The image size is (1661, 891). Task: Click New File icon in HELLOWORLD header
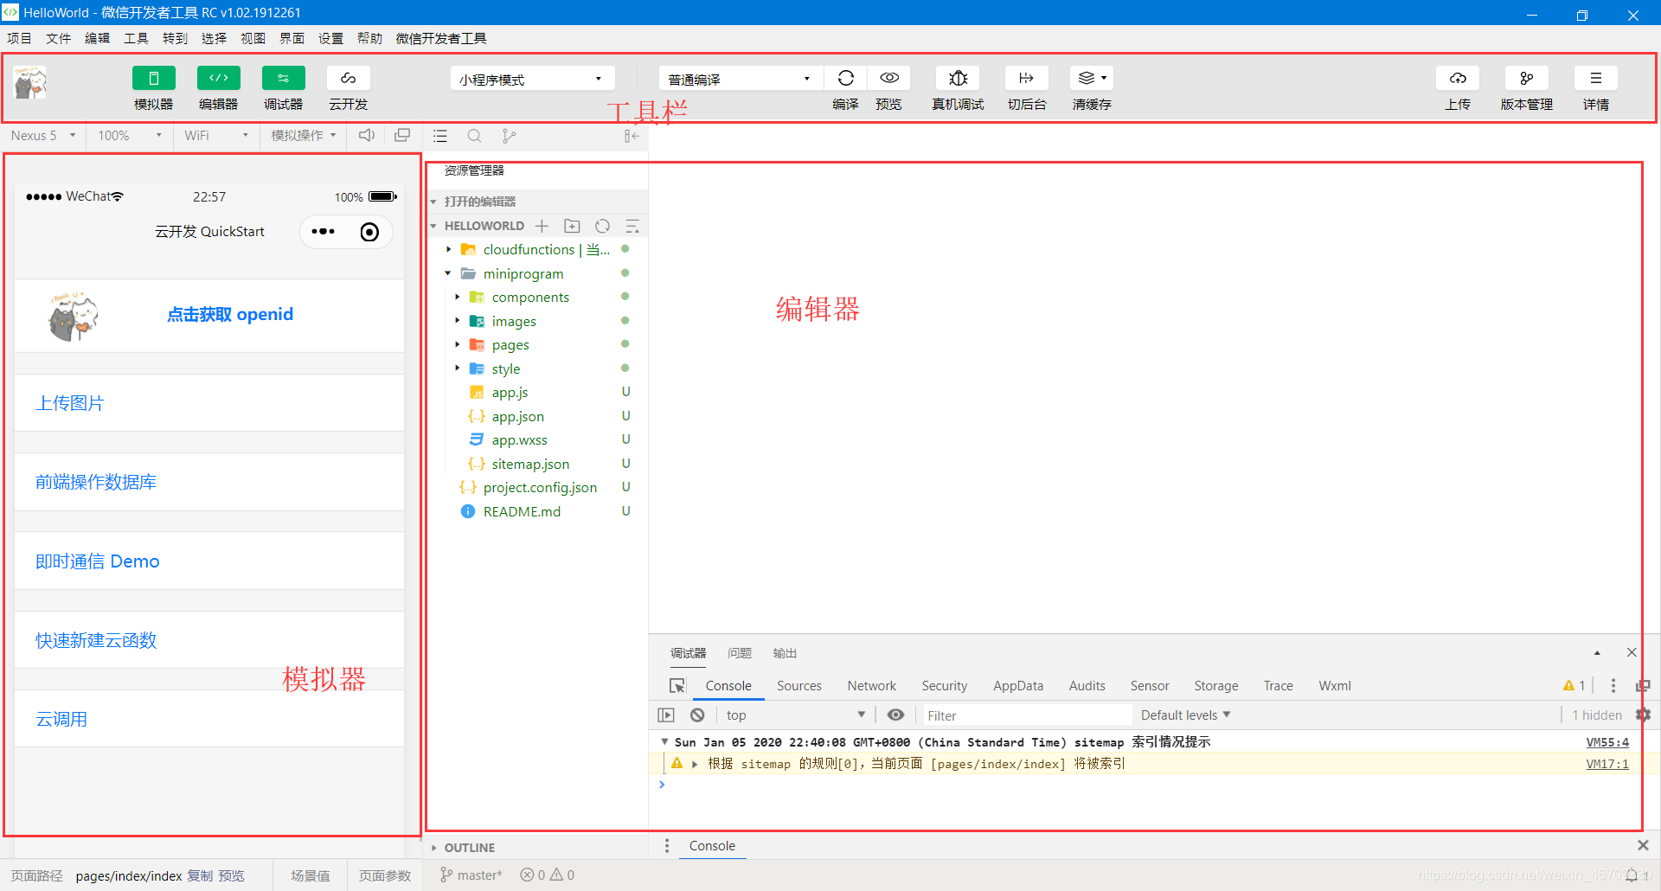[x=542, y=226]
